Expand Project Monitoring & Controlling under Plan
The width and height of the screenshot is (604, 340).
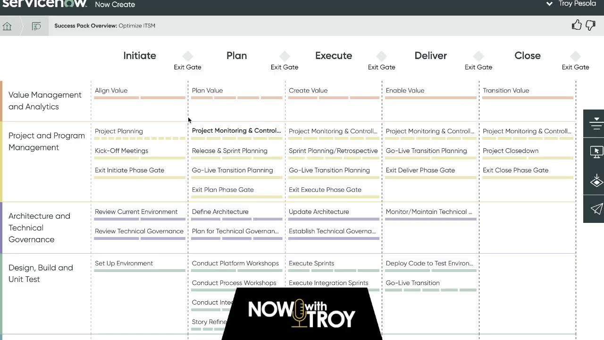[236, 131]
